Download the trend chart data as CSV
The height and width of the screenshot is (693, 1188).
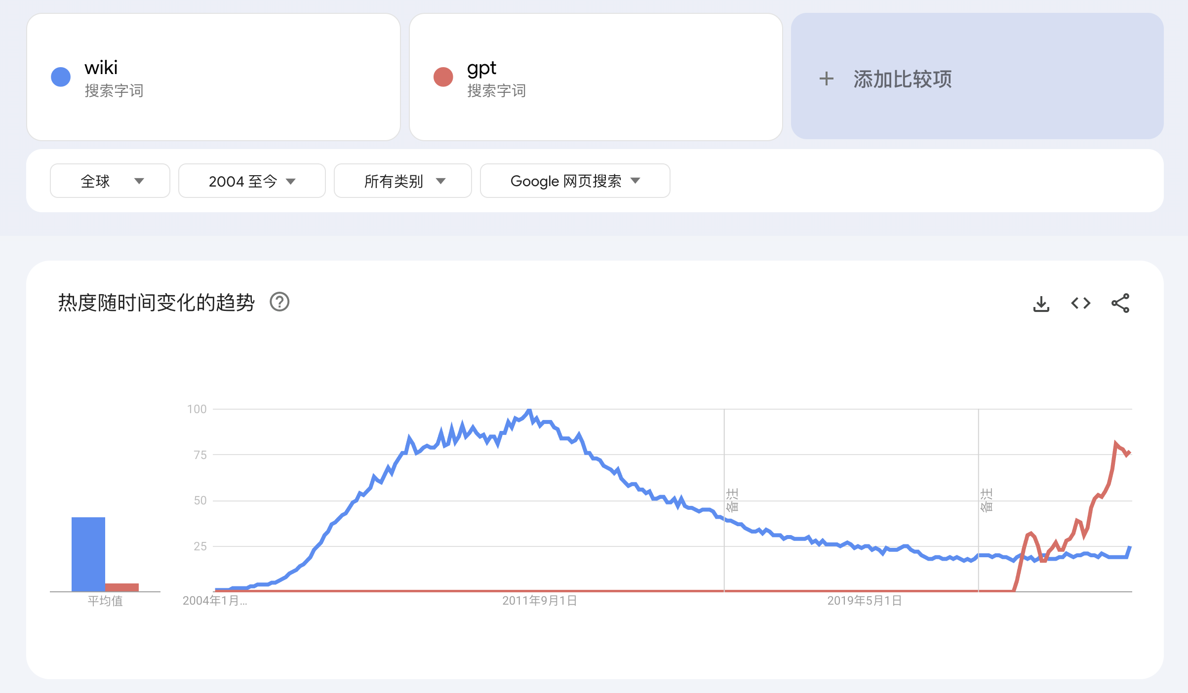tap(1041, 303)
